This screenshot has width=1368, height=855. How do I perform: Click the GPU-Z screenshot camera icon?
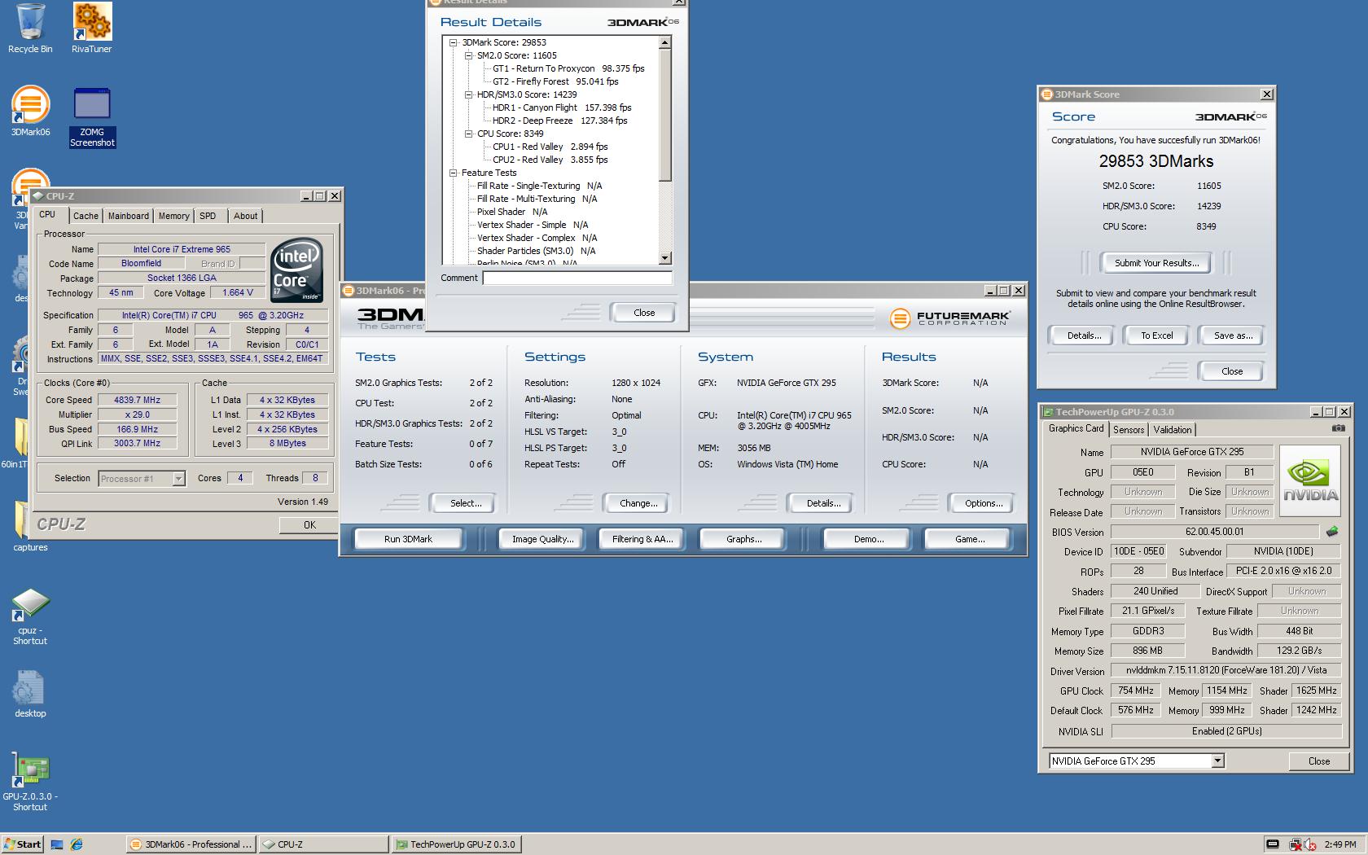tap(1338, 428)
